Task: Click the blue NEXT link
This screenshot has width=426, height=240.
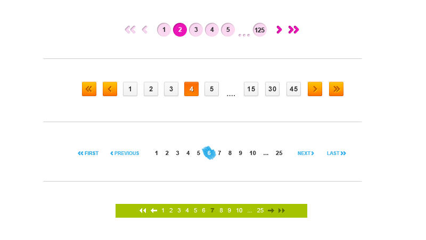Action: (306, 153)
